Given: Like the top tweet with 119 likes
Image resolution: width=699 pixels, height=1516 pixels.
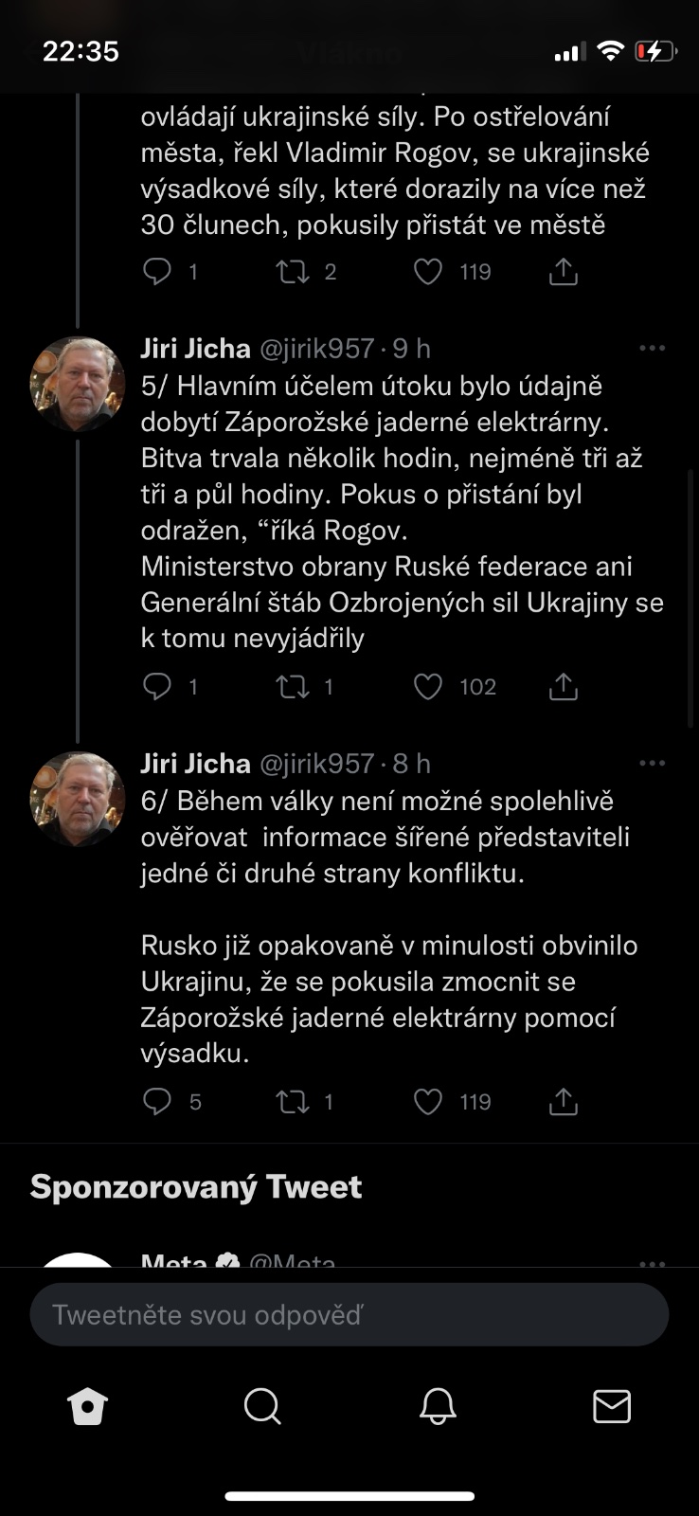Looking at the screenshot, I should coord(428,273).
